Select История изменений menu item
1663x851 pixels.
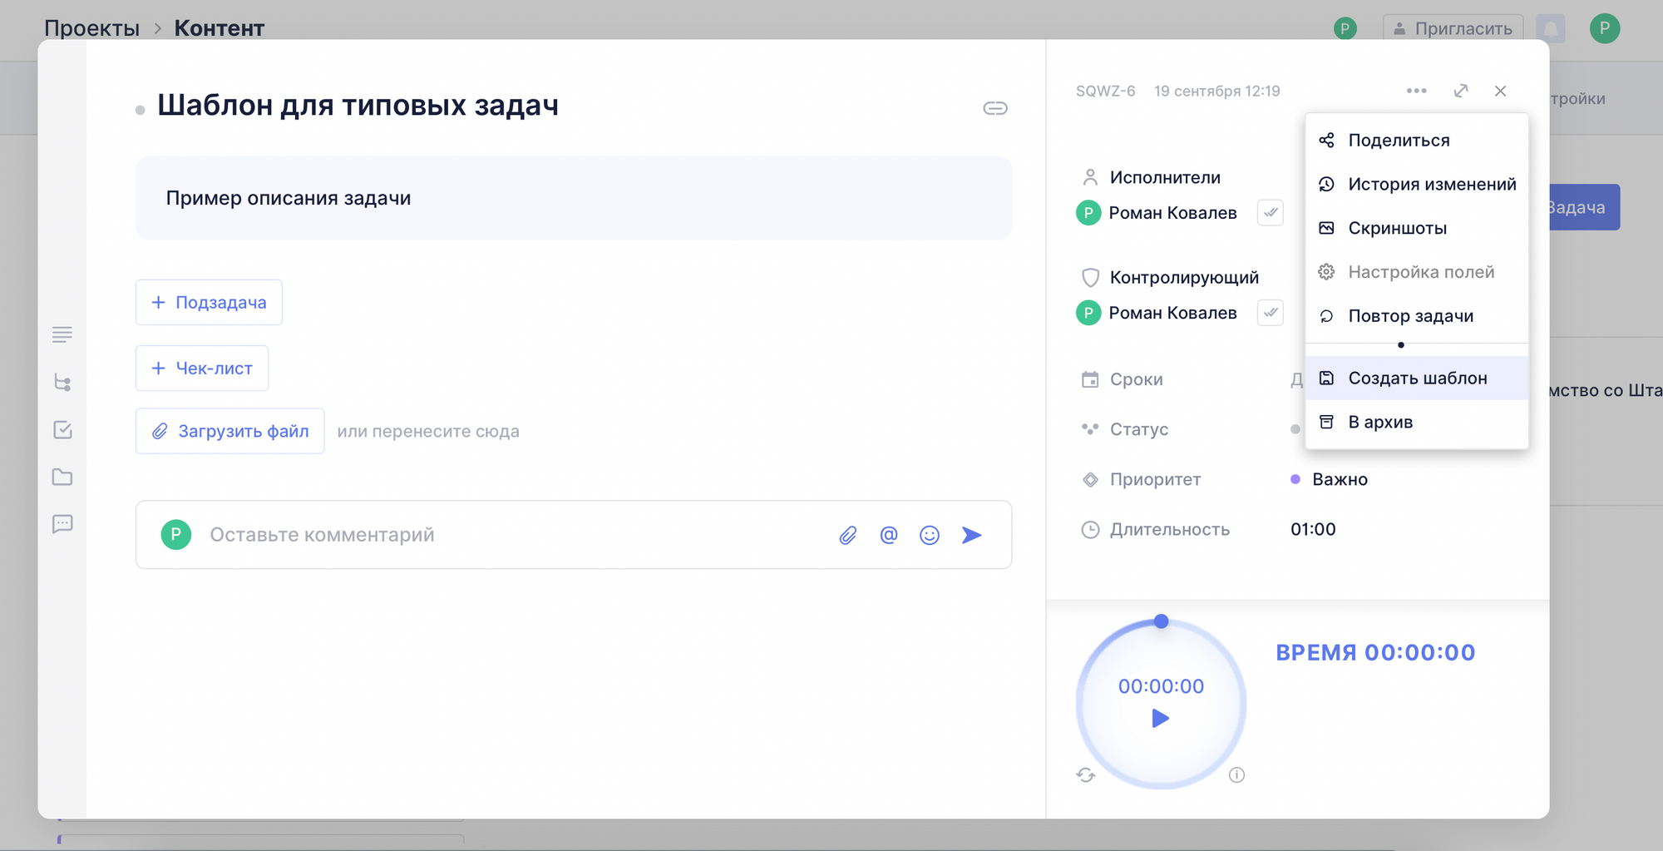click(1417, 184)
